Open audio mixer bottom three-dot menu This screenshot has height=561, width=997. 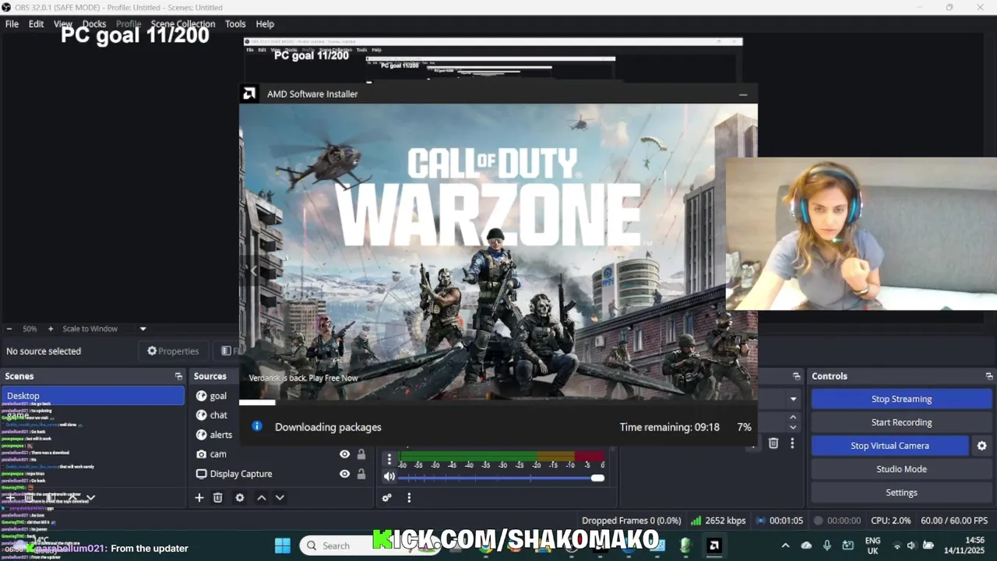(409, 498)
